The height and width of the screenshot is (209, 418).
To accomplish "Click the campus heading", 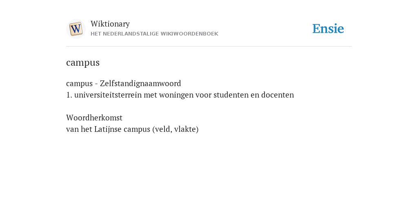I will (83, 62).
